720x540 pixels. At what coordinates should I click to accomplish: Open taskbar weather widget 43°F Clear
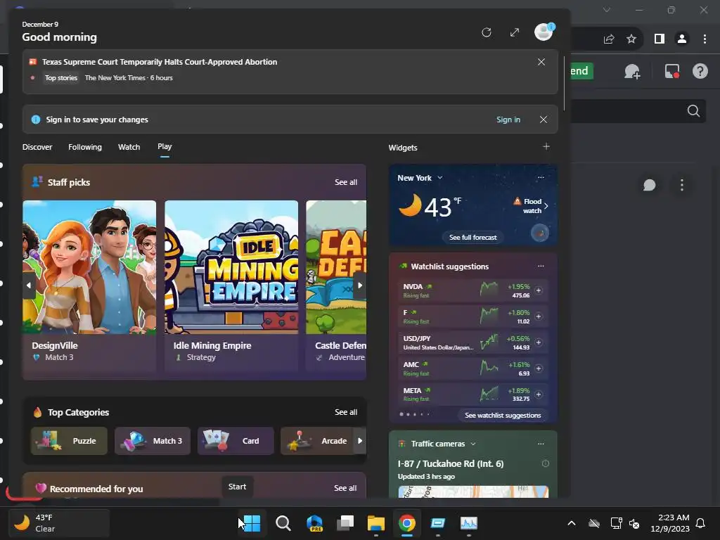tap(59, 522)
